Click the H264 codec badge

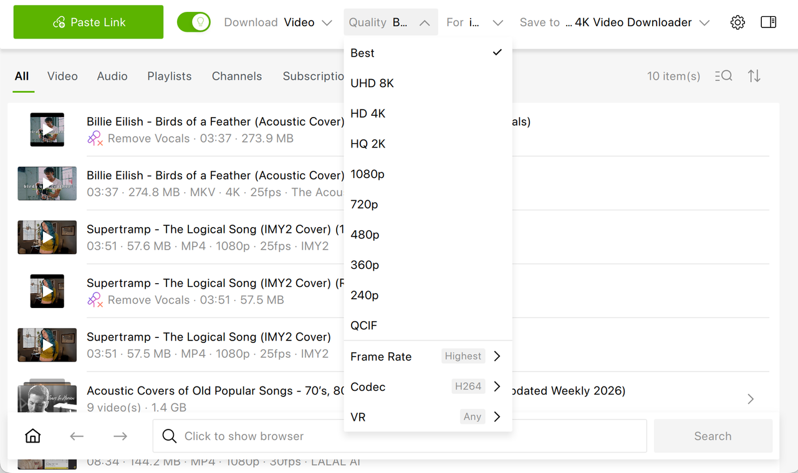click(468, 386)
